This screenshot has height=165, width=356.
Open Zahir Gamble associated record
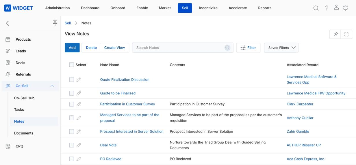298,131
